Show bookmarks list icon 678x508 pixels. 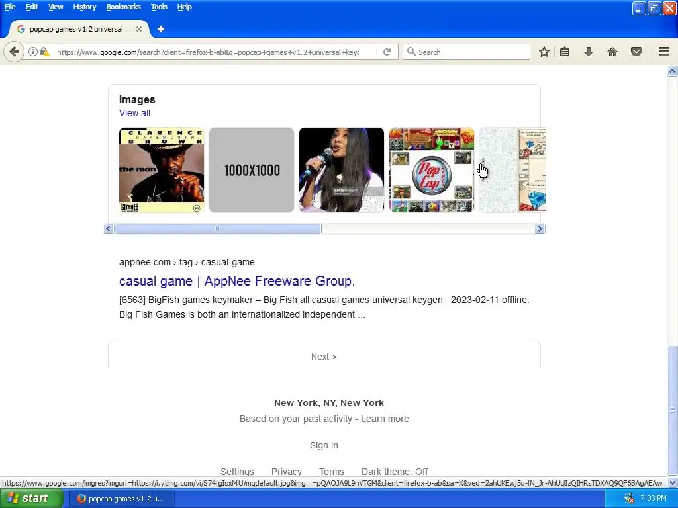[565, 52]
